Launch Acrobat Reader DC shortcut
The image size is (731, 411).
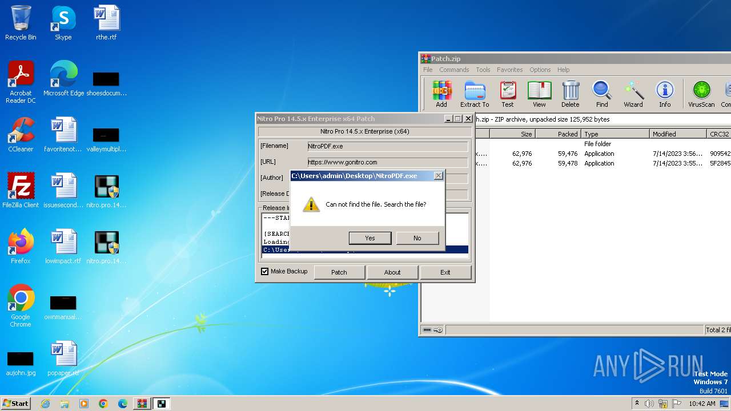pyautogui.click(x=21, y=82)
